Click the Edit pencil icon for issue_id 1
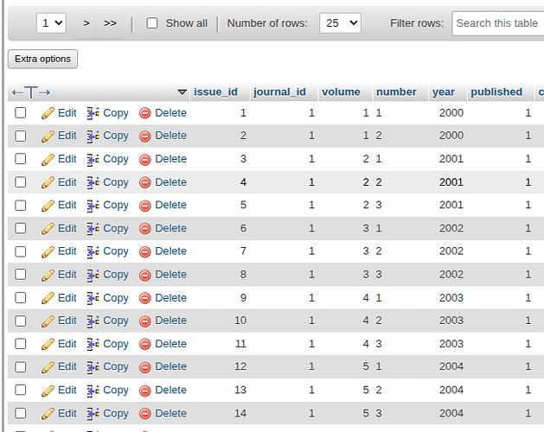This screenshot has height=432, width=544. tap(48, 113)
